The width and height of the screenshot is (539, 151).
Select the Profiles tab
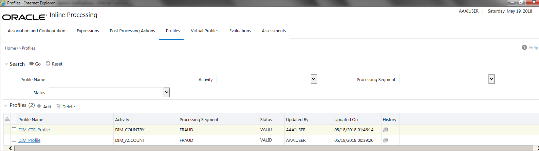click(173, 31)
